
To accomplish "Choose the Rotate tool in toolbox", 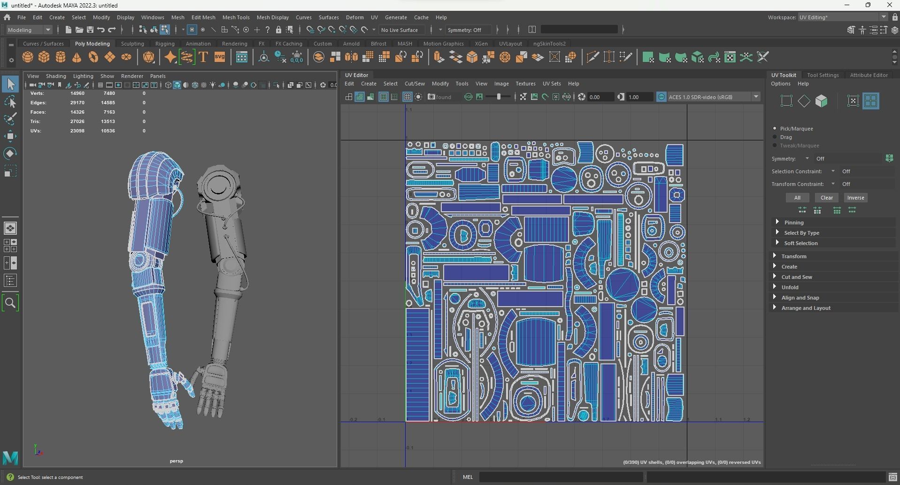I will [x=10, y=154].
